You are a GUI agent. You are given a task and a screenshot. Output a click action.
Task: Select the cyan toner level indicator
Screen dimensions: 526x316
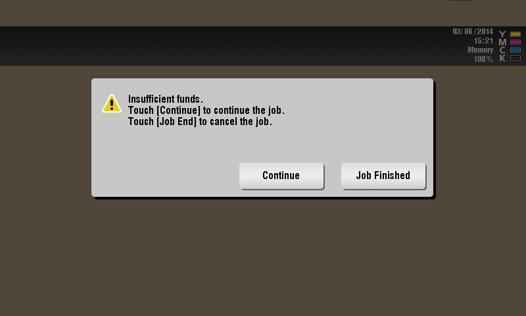pyautogui.click(x=515, y=50)
